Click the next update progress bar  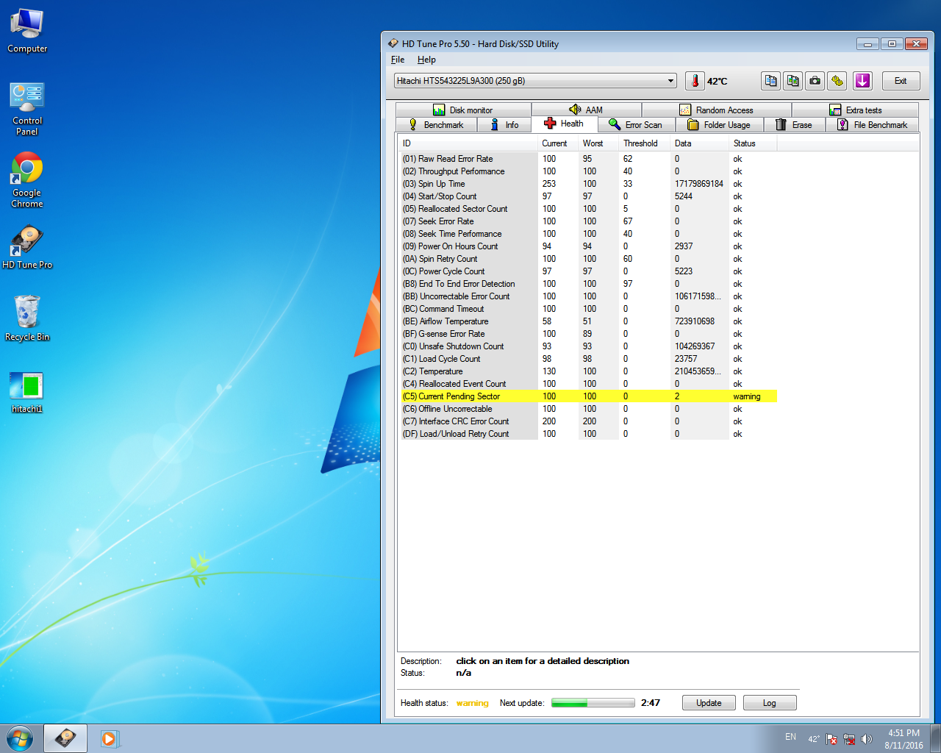[593, 703]
